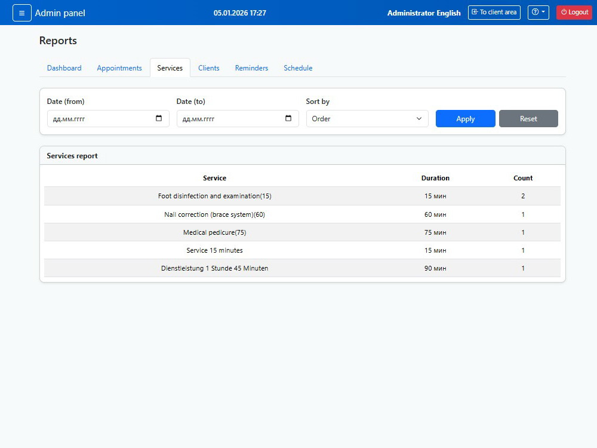Go to the Reminders tab

pos(251,68)
